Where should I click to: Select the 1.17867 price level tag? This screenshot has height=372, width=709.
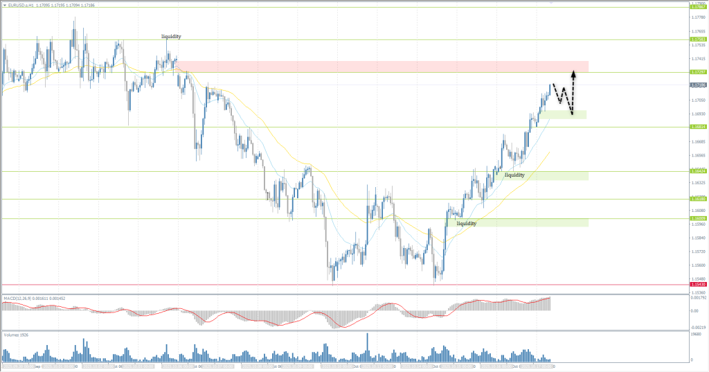coord(697,7)
